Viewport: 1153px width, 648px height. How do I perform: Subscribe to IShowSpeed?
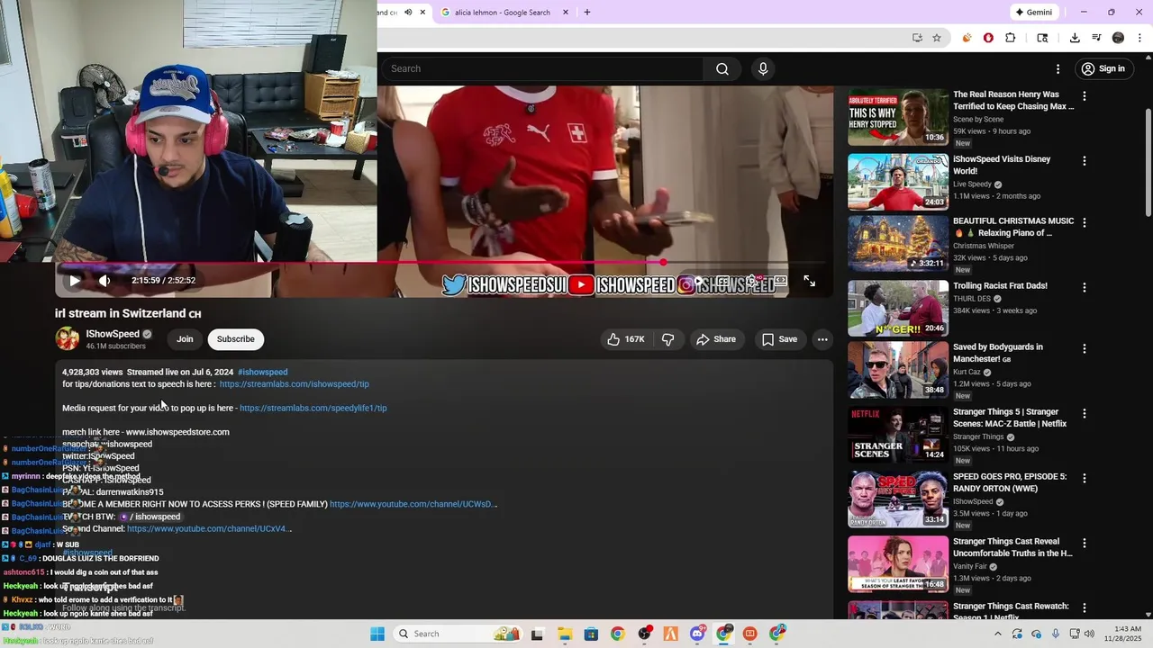pyautogui.click(x=236, y=339)
